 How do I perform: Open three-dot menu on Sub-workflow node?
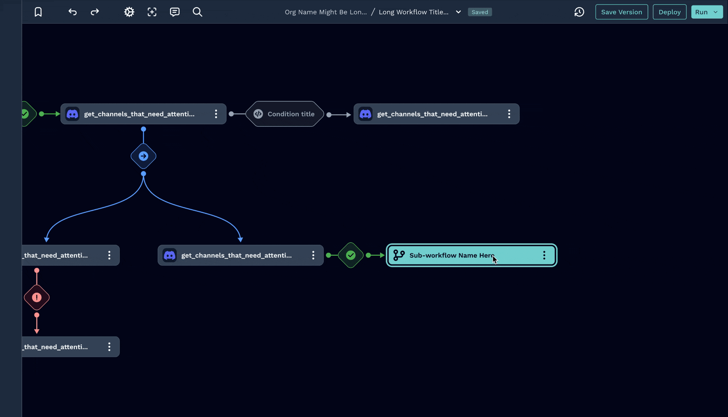pos(544,255)
